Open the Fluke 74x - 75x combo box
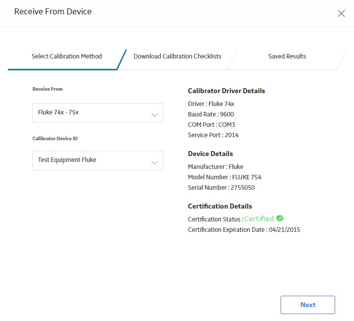Screen dimensions: 354x321 pos(98,113)
